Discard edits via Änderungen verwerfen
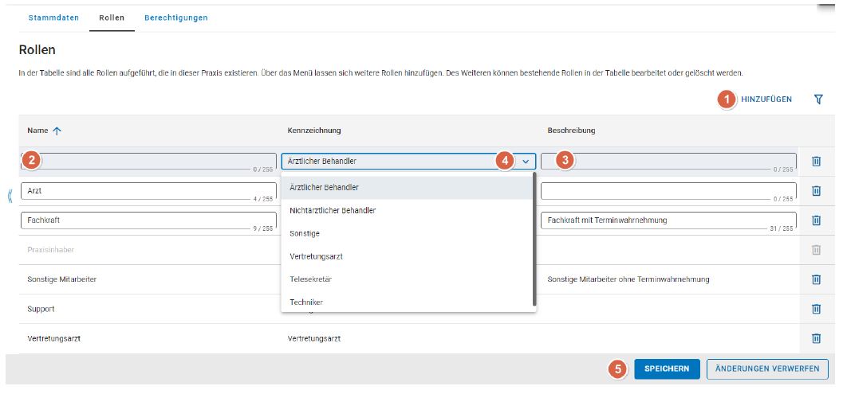 (767, 369)
